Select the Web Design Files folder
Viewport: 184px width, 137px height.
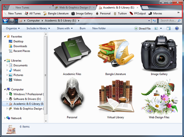click(x=159, y=99)
